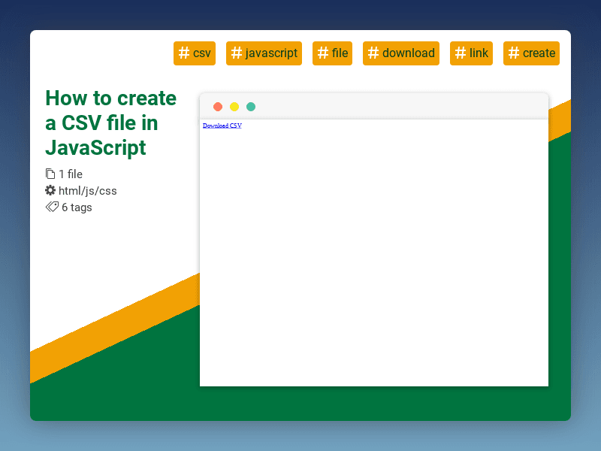The image size is (601, 451).
Task: Click the yellow dot in the browser mockup
Action: 234,107
